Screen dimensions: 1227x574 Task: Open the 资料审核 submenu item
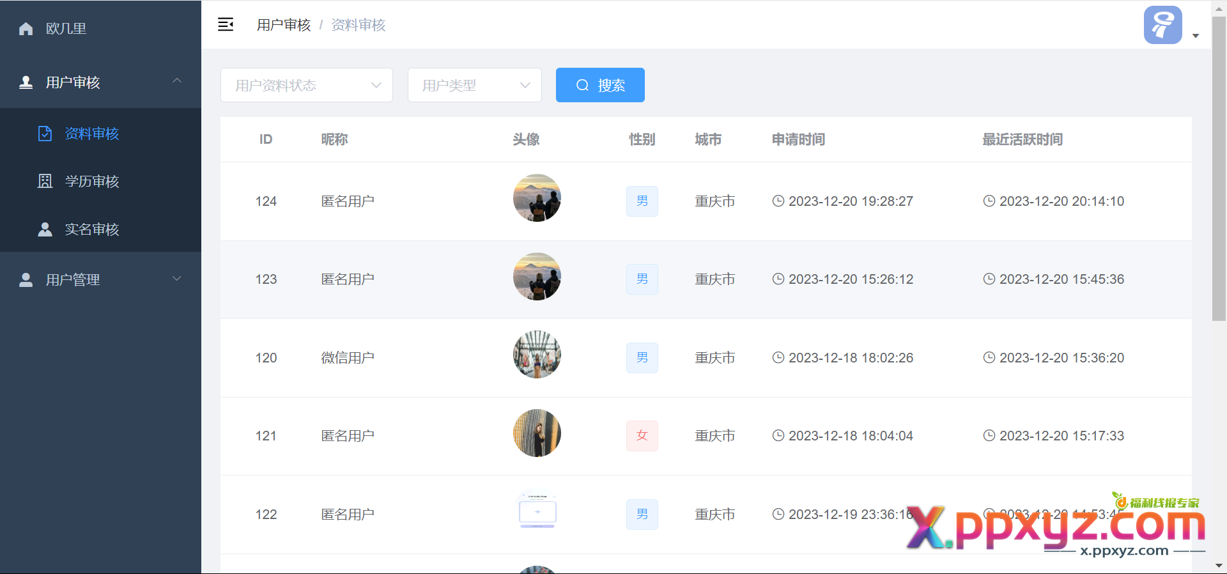point(100,134)
